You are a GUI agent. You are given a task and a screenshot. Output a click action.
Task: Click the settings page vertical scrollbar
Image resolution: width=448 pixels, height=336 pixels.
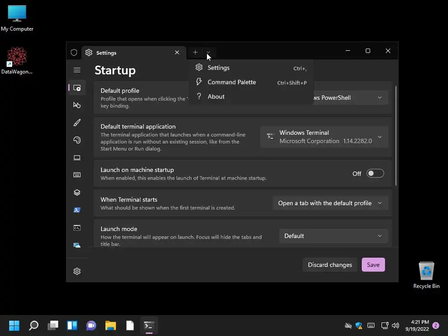(396, 136)
